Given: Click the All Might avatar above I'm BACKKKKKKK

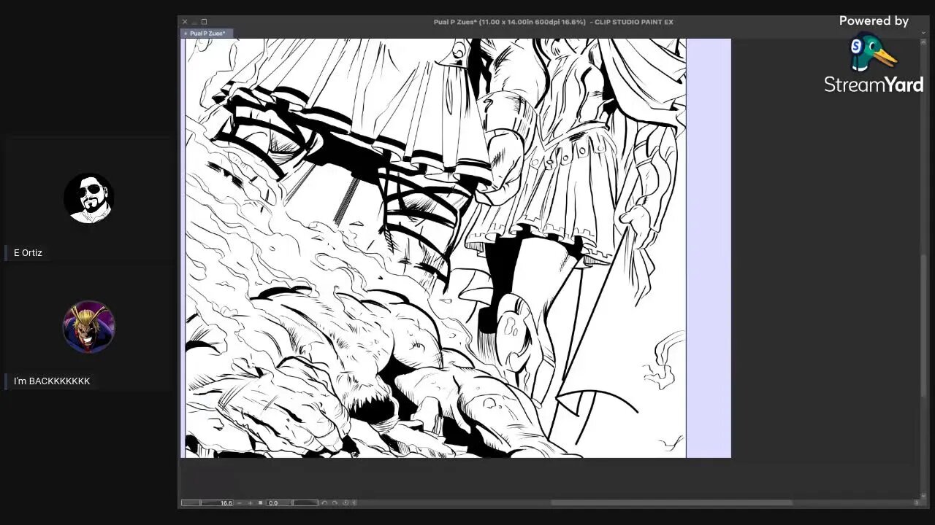Looking at the screenshot, I should (89, 326).
